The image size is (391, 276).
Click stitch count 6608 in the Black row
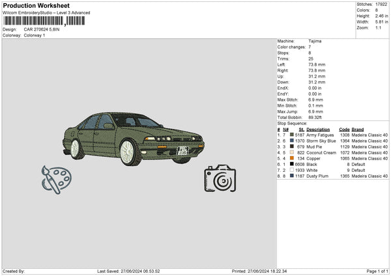coord(300,165)
